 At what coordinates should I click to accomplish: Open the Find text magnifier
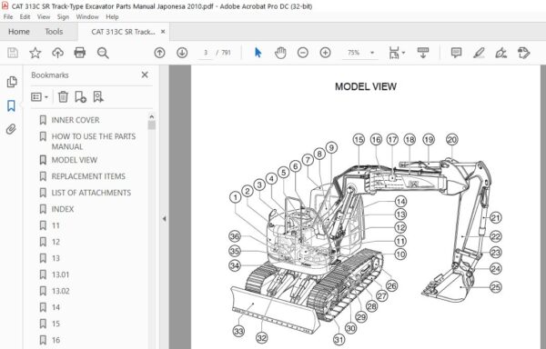[103, 53]
